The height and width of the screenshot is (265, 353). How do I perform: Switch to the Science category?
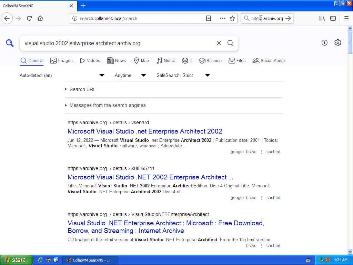coord(210,61)
